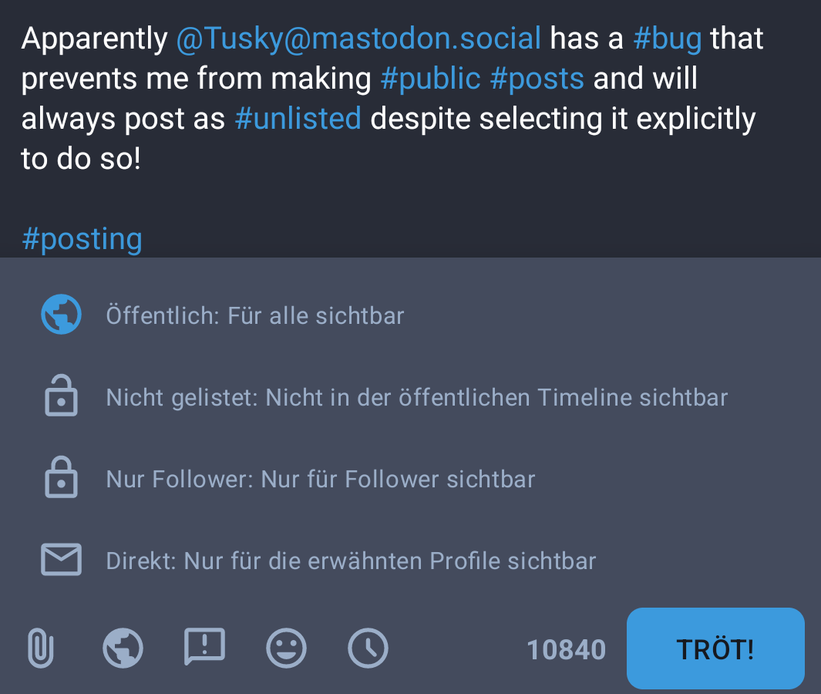Click the envelope icon for Direkt
Viewport: 821px width, 694px height.
coord(61,560)
